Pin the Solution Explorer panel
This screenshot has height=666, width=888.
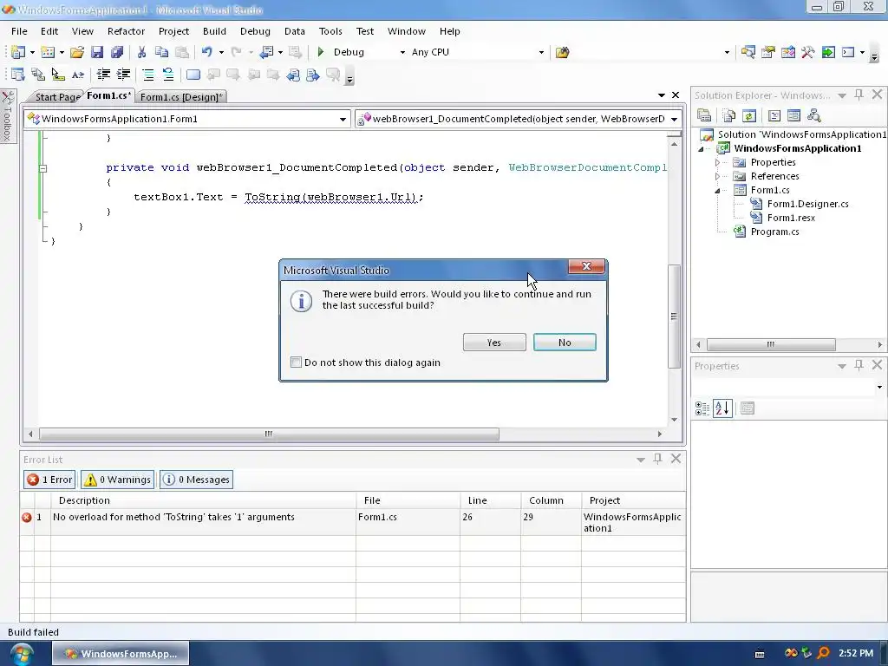(859, 95)
